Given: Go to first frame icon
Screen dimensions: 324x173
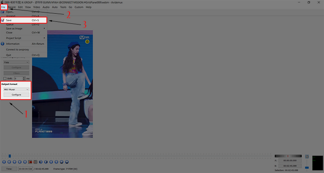Looking at the screenshot, I should 51,162.
